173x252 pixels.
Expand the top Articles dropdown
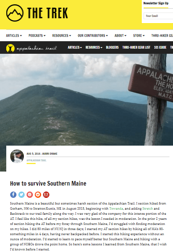pos(14,35)
